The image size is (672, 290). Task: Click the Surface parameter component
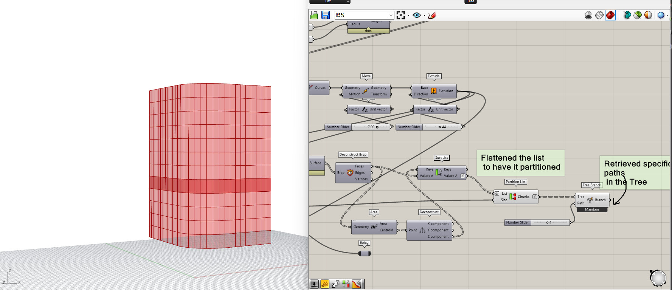point(317,163)
